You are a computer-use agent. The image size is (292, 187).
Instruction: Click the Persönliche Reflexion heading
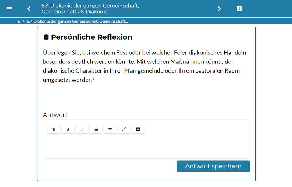click(91, 37)
